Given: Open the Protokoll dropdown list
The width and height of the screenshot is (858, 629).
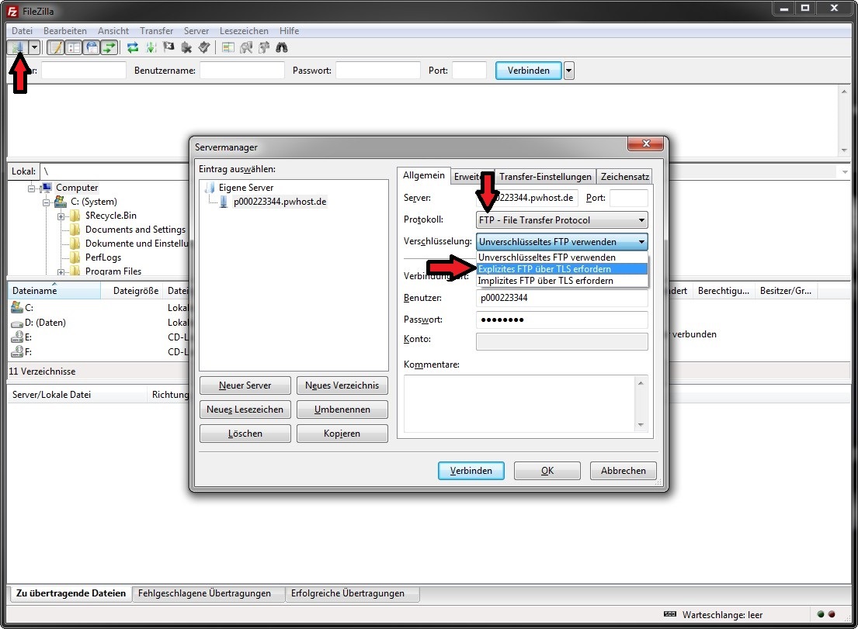Looking at the screenshot, I should pos(641,220).
